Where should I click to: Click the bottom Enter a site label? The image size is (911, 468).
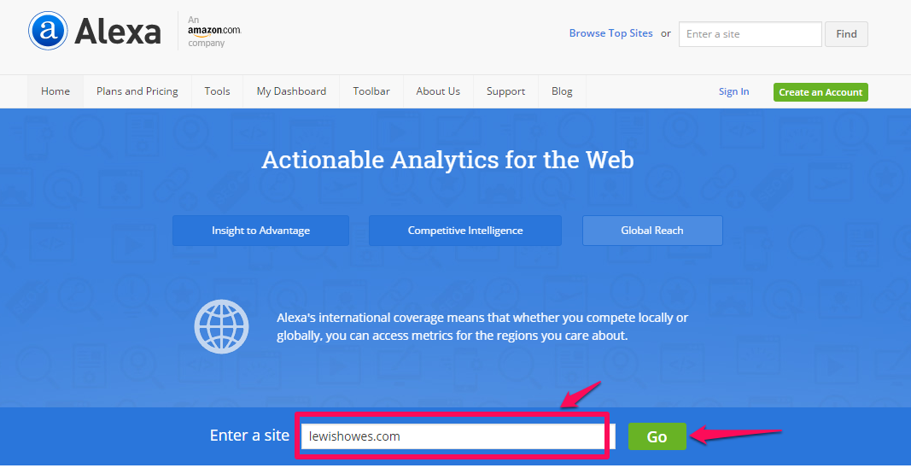249,436
